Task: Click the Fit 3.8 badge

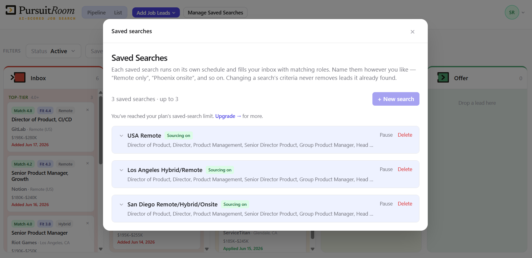Action: (45, 224)
